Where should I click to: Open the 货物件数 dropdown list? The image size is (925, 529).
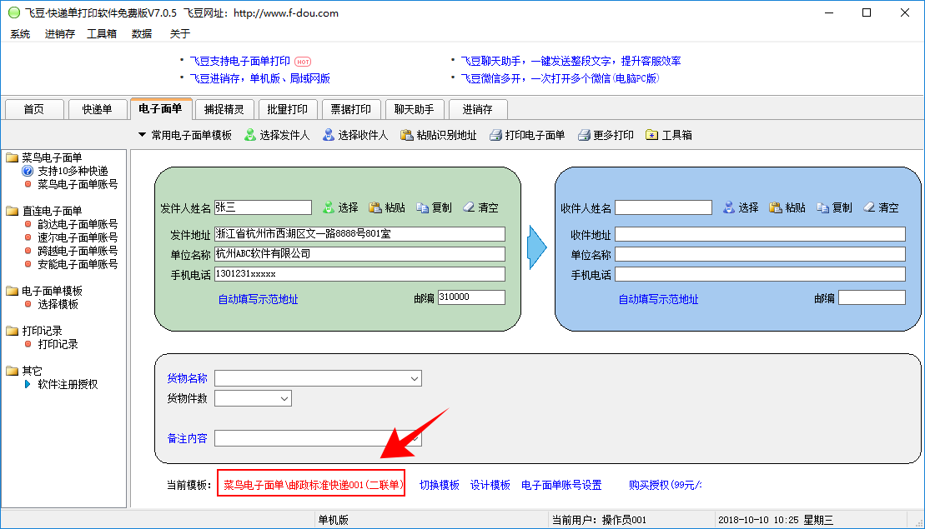pyautogui.click(x=284, y=399)
